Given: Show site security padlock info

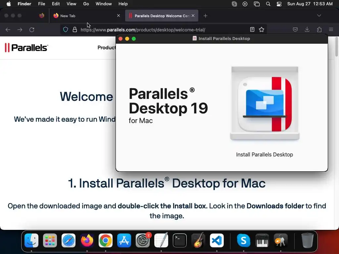Looking at the screenshot, I should point(75,29).
